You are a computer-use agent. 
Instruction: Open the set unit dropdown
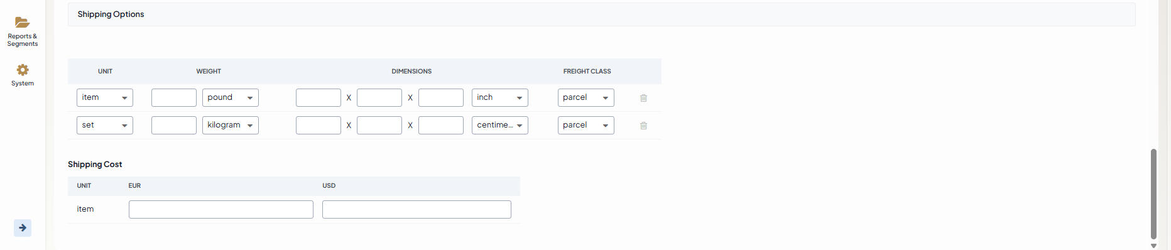coord(105,125)
